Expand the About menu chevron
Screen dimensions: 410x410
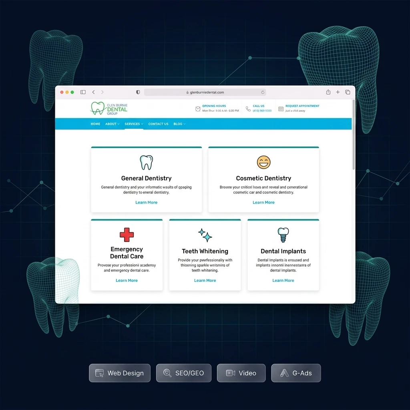119,124
